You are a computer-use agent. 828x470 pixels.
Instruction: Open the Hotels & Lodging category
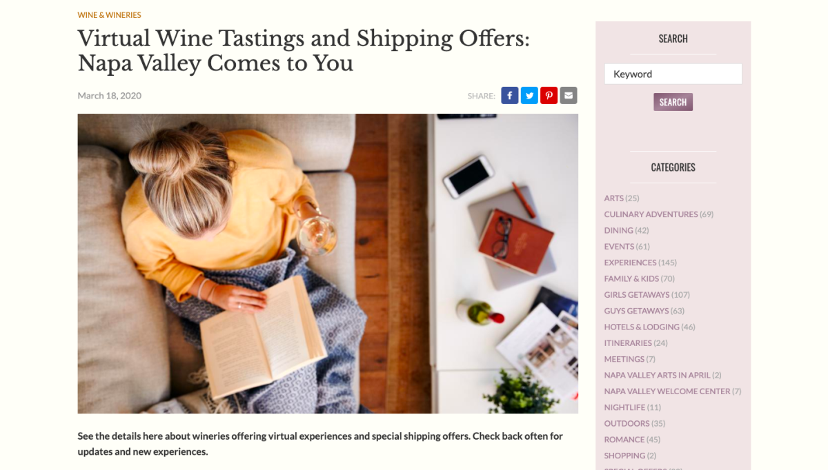(642, 327)
